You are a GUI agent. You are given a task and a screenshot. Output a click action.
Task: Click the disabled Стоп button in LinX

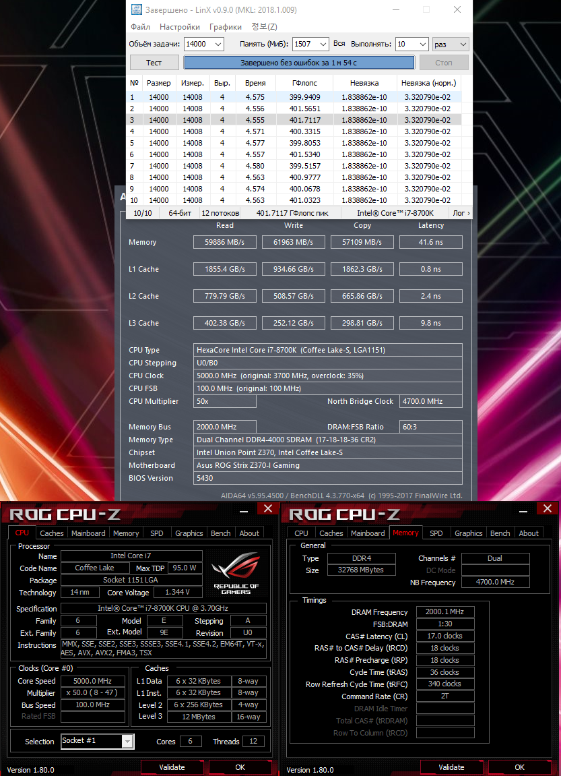[443, 62]
